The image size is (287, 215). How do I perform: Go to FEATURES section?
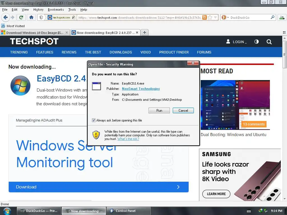coord(45,52)
